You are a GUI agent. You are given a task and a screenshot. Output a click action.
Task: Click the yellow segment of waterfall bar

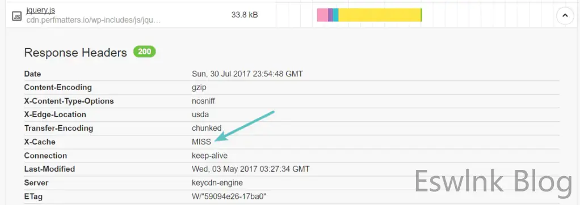[x=380, y=15]
